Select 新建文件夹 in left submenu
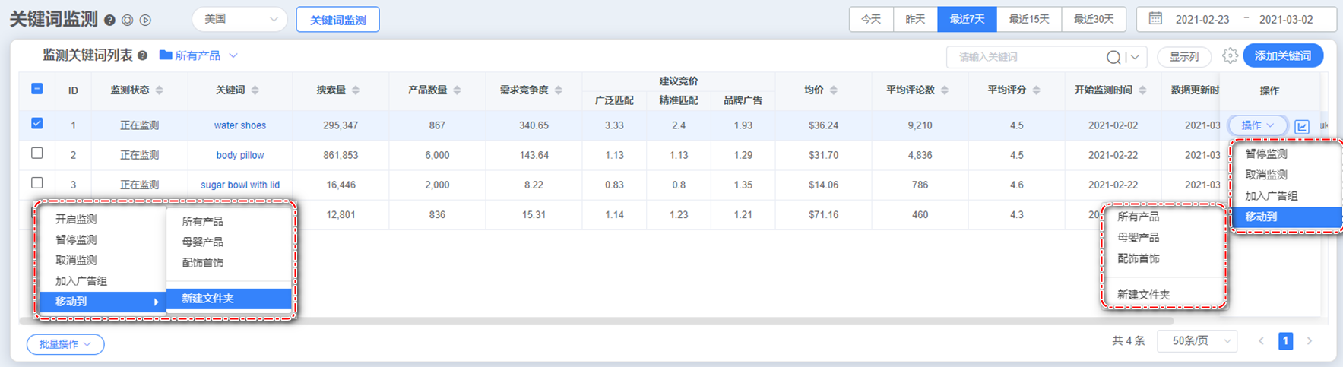The image size is (1343, 367). pos(228,299)
